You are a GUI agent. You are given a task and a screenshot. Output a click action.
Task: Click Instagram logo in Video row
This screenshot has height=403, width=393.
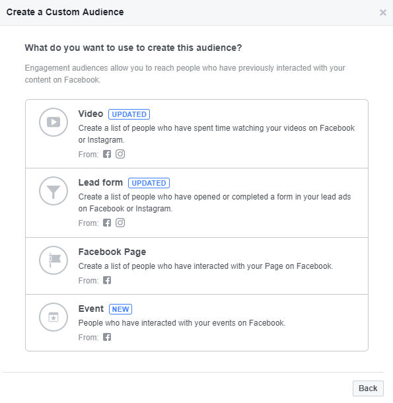pos(120,154)
